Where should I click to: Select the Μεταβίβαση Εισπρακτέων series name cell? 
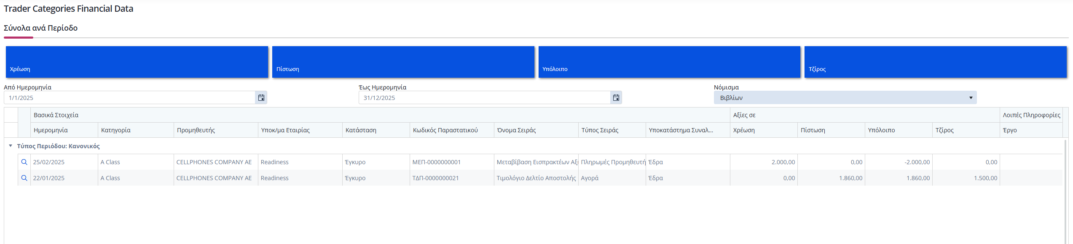pos(536,162)
